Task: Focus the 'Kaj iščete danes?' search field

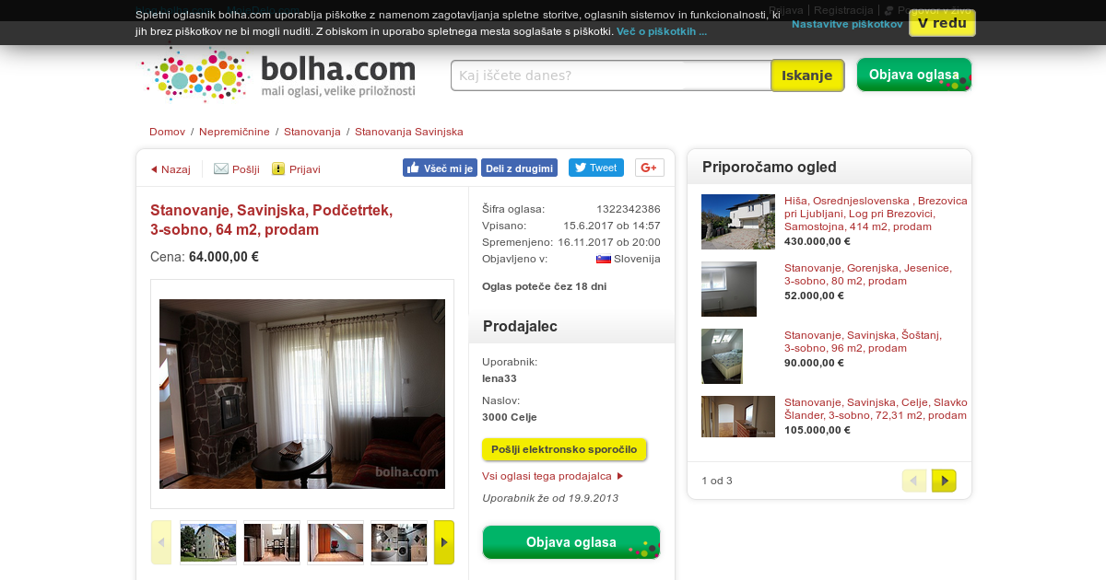Action: [x=611, y=75]
